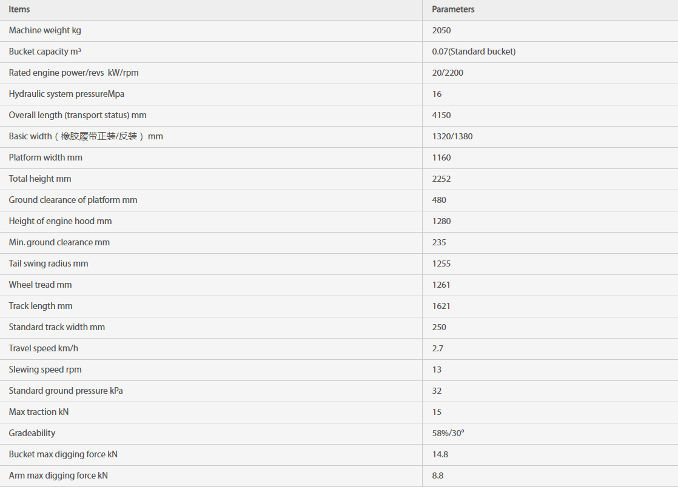Screen dimensions: 678x487
Task: Click the Arm max digging force value 8.8
Action: tap(438, 475)
